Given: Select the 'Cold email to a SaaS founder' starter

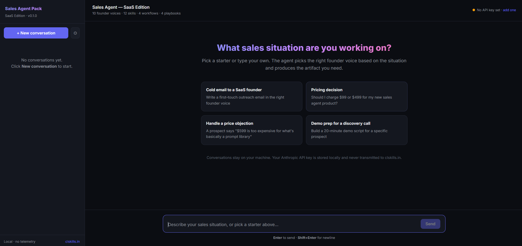Looking at the screenshot, I should click(x=251, y=96).
